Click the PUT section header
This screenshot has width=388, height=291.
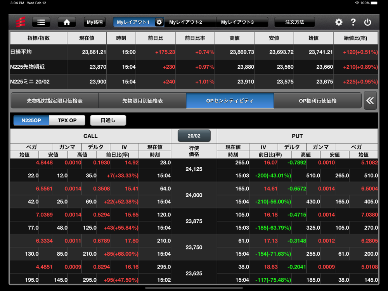tap(297, 136)
